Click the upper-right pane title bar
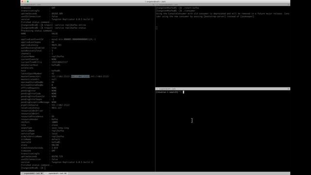311x175 pixels. (223, 4)
